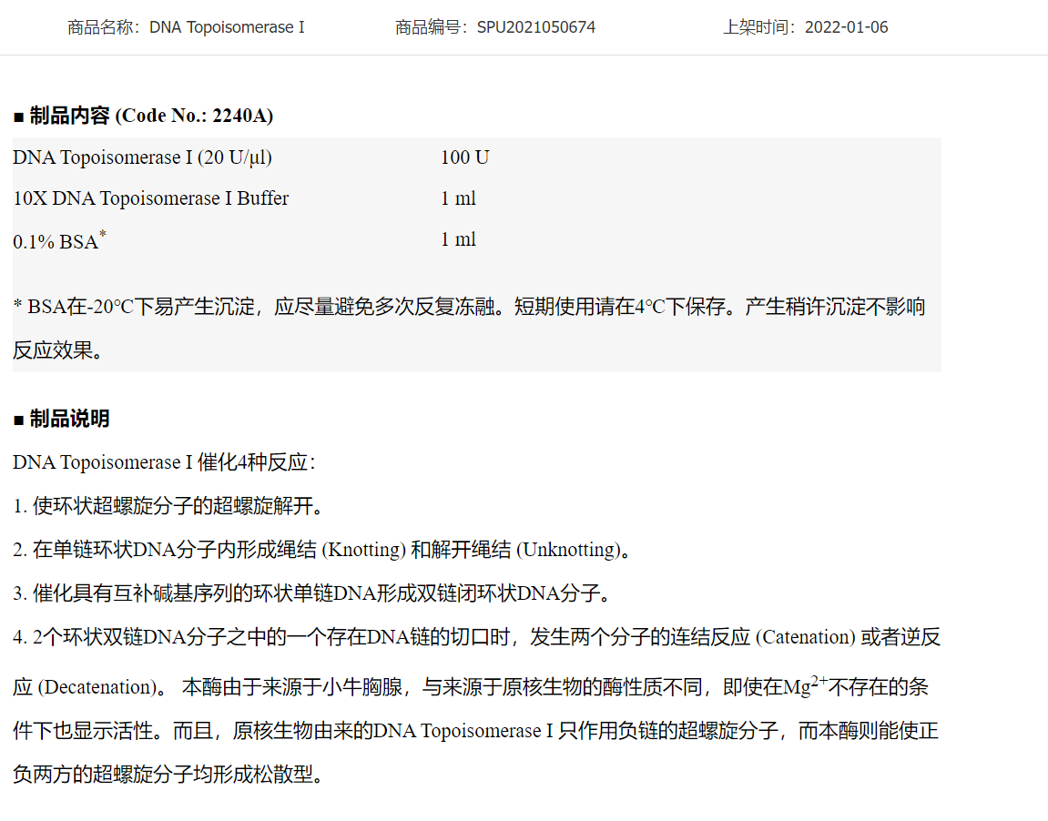
Task: Click the 1 ml value for BSA
Action: point(458,239)
